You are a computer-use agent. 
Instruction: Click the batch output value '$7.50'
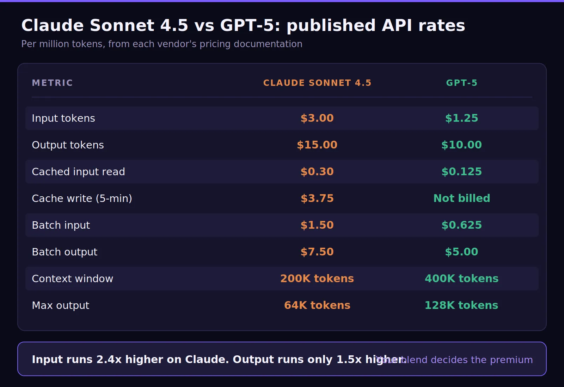[x=317, y=252]
